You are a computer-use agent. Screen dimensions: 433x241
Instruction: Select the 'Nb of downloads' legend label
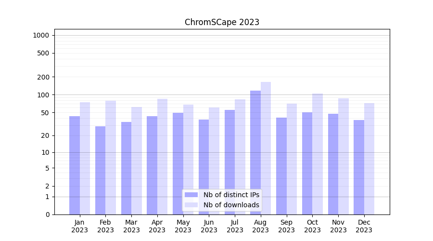click(231, 205)
